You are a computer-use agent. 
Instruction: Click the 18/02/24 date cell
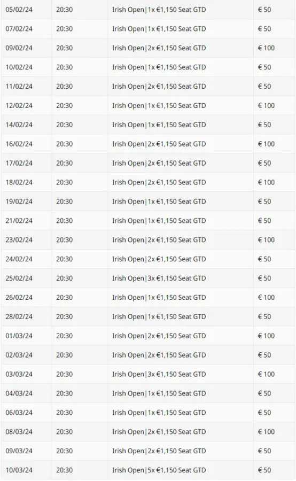pos(19,182)
